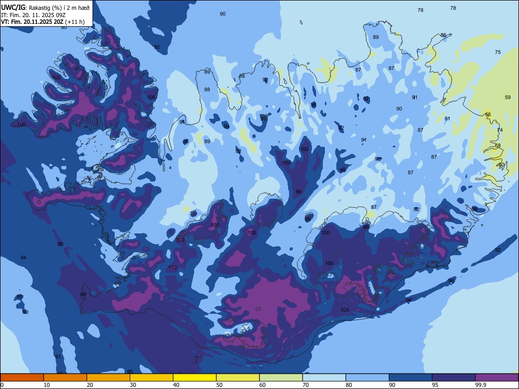
Task: Click the pale blue 70–80 legend swatch
Action: point(324,378)
